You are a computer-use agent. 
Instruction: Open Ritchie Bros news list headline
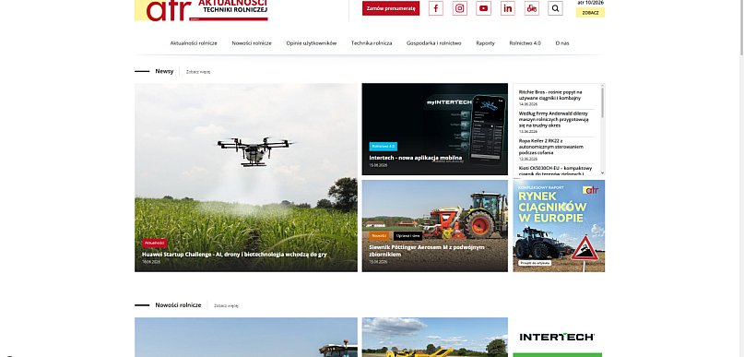(550, 94)
